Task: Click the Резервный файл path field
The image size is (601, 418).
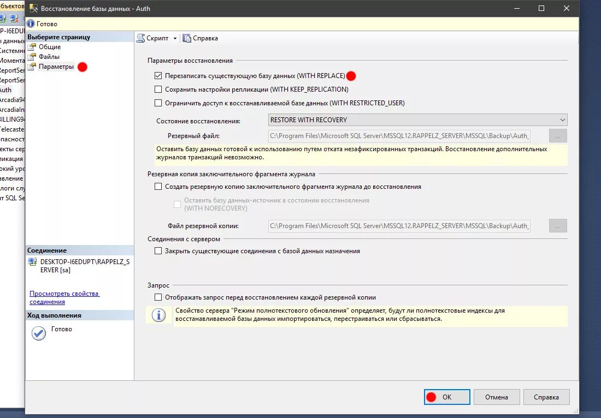Action: [399, 136]
